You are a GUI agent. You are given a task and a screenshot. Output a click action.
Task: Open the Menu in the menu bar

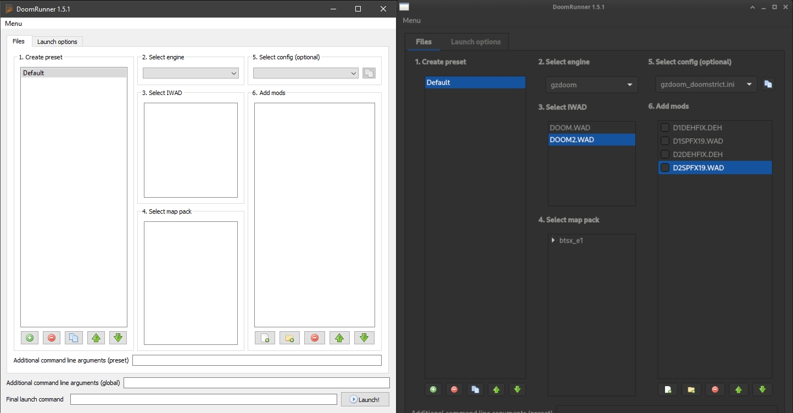pyautogui.click(x=411, y=20)
